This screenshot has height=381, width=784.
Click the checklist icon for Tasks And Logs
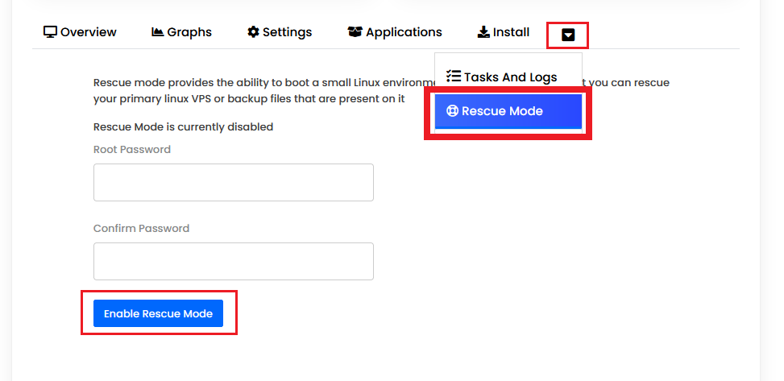[453, 77]
